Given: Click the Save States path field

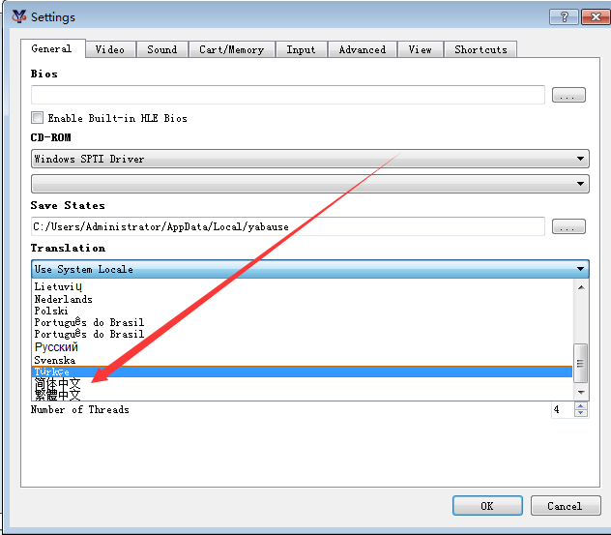Looking at the screenshot, I should coord(287,226).
